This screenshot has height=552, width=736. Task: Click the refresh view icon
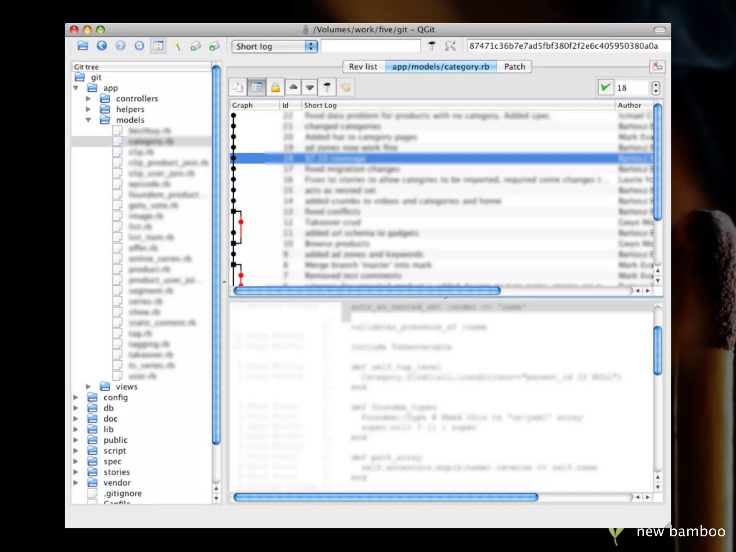(x=139, y=46)
